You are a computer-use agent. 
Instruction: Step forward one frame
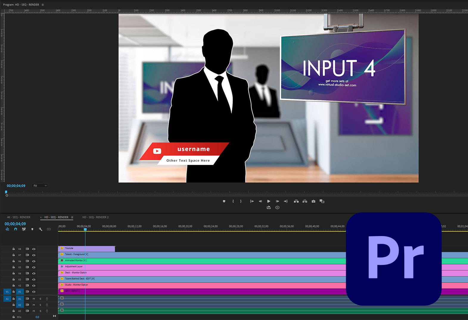click(x=277, y=201)
